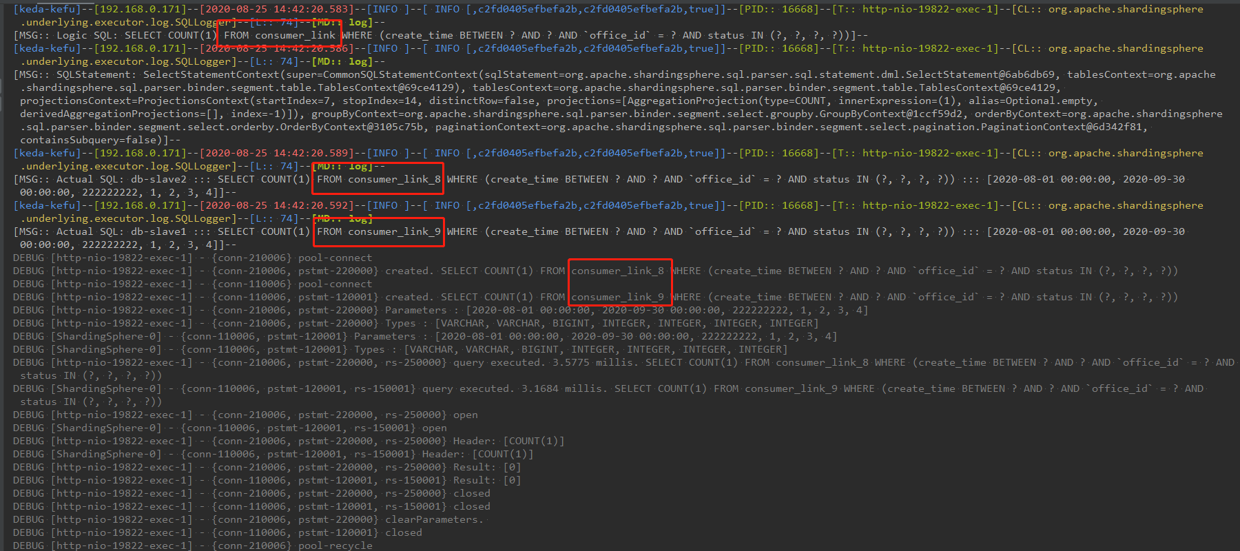This screenshot has height=551, width=1240.
Task: Click 'Header: [COUNT(1)]' on the rs-250000 line
Action: (x=509, y=441)
